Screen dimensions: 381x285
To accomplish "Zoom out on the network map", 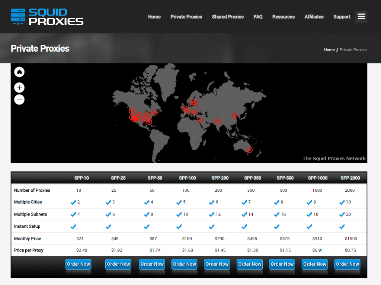I will click(19, 100).
